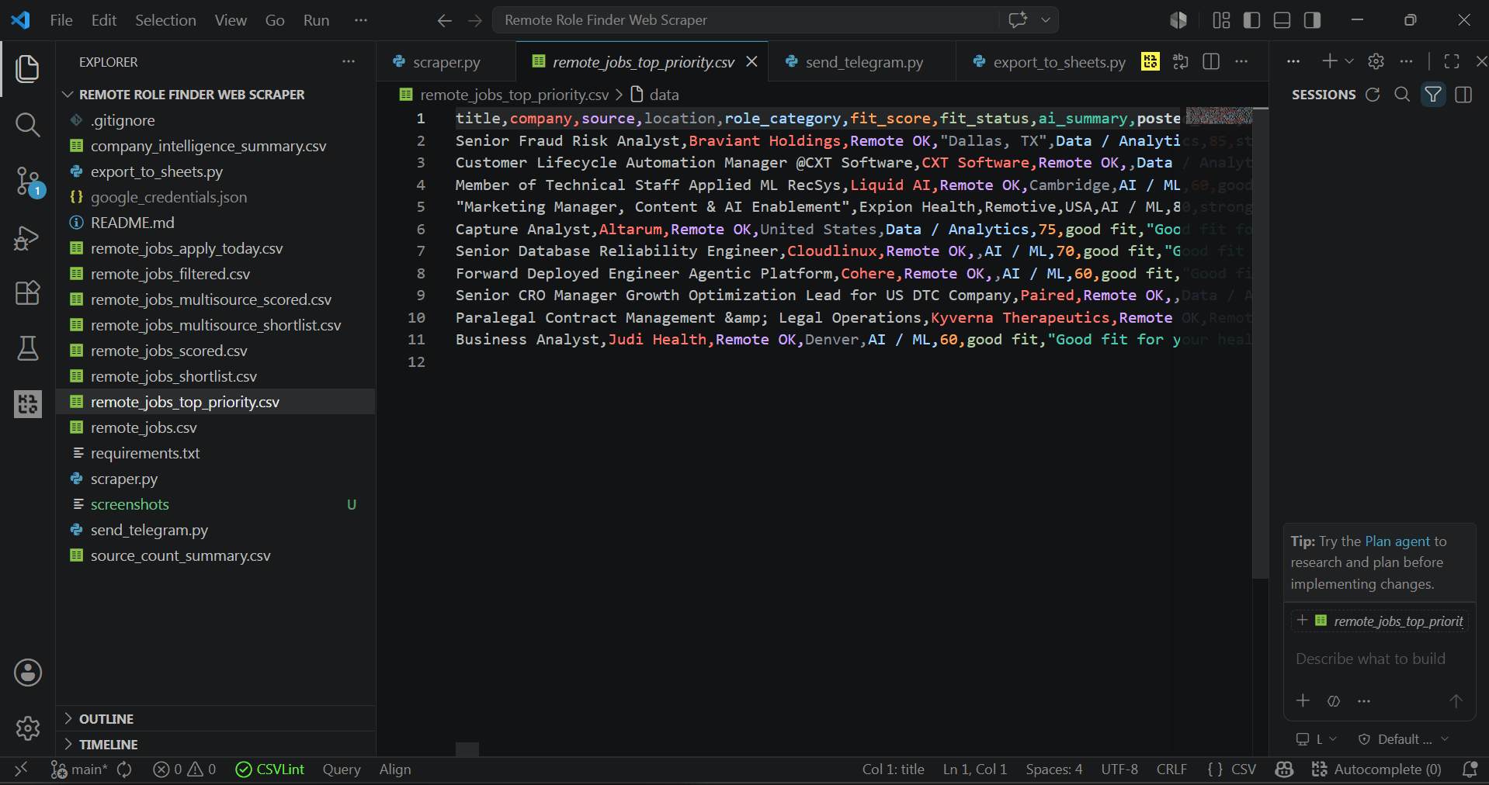Viewport: 1489px width, 785px height.
Task: Click Align in the status bar
Action: pos(395,769)
